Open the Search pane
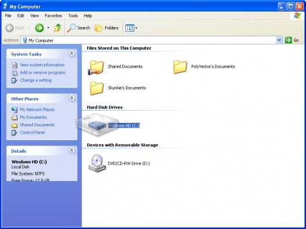306x229 pixels. (x=79, y=28)
